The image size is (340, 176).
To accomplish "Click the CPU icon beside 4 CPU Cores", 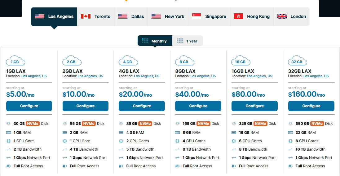I will click(x=177, y=141).
